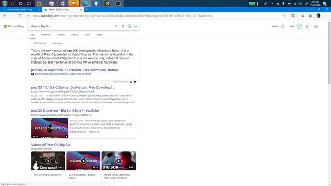Clear the Bing search box text
The width and height of the screenshot is (331, 186).
(x=116, y=26)
